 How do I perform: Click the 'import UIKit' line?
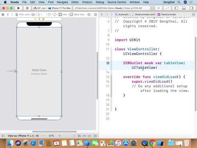click(x=127, y=40)
